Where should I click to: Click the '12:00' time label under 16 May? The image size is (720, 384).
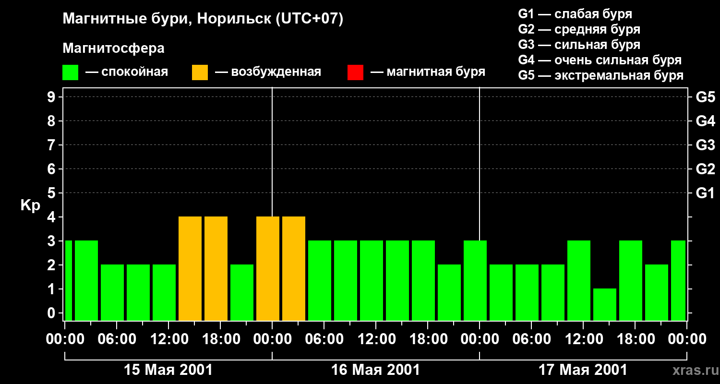tap(375, 339)
